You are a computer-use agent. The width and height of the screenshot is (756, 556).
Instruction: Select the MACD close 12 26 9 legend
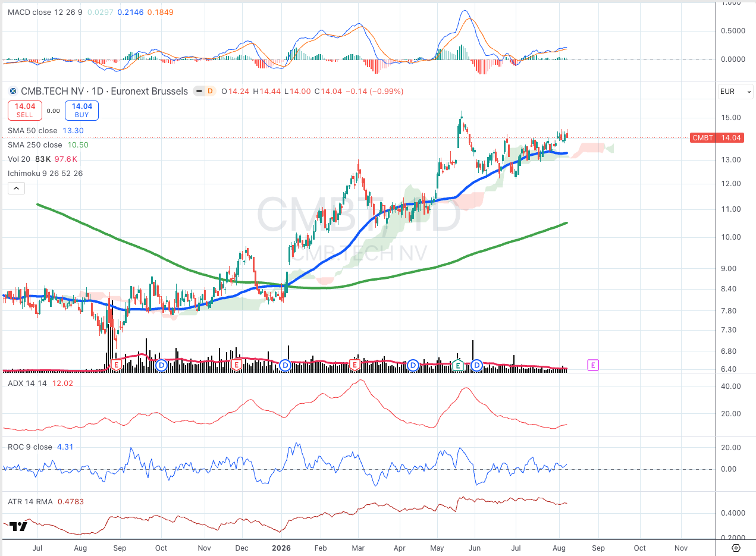[45, 12]
